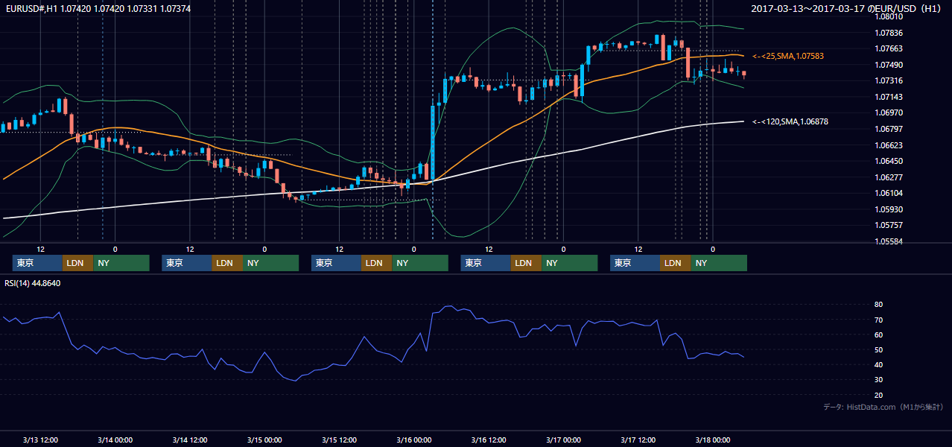The image size is (952, 447).
Task: Click RSI scale value 60
Action: tap(879, 335)
